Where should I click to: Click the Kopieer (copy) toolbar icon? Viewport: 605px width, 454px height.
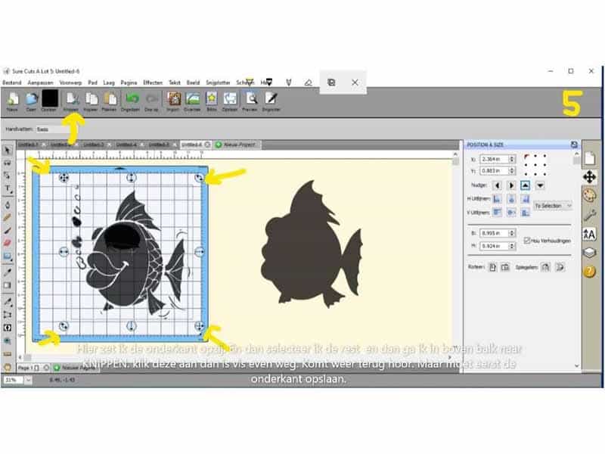[x=91, y=100]
